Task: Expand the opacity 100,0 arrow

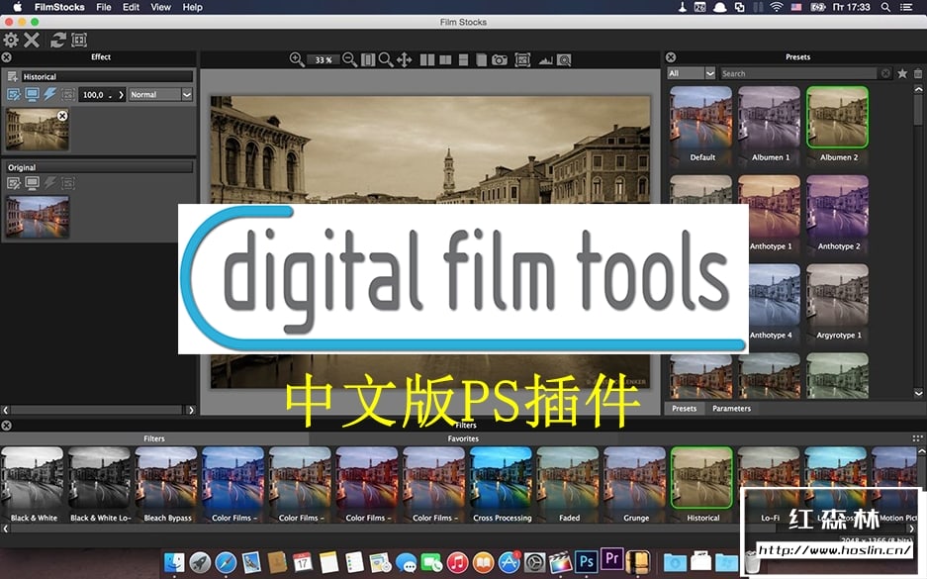Action: click(x=122, y=95)
